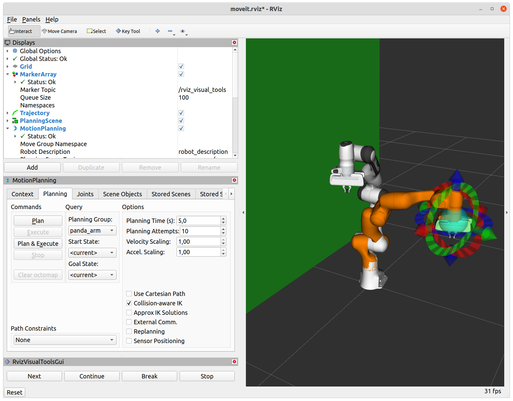
Task: Select the Move Camera tool
Action: click(60, 31)
